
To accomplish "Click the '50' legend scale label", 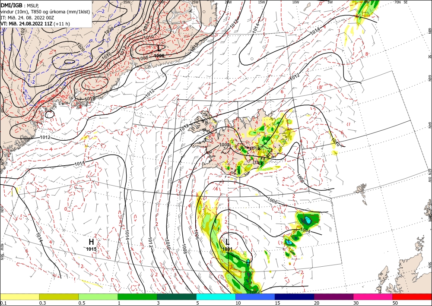I will coord(395,303).
